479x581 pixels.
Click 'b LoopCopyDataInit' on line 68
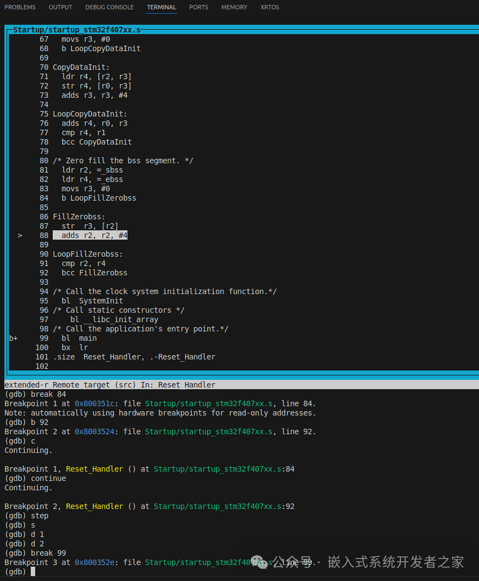pos(101,48)
